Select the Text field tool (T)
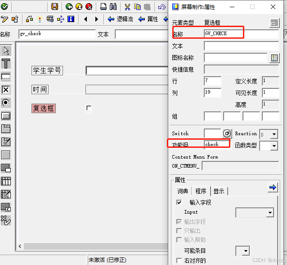287x265 pixels. tap(6, 64)
